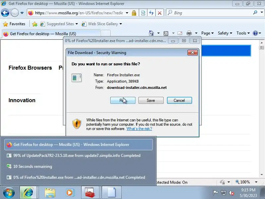This screenshot has width=265, height=199.
Task: Click the Help question mark icon
Action: [255, 33]
